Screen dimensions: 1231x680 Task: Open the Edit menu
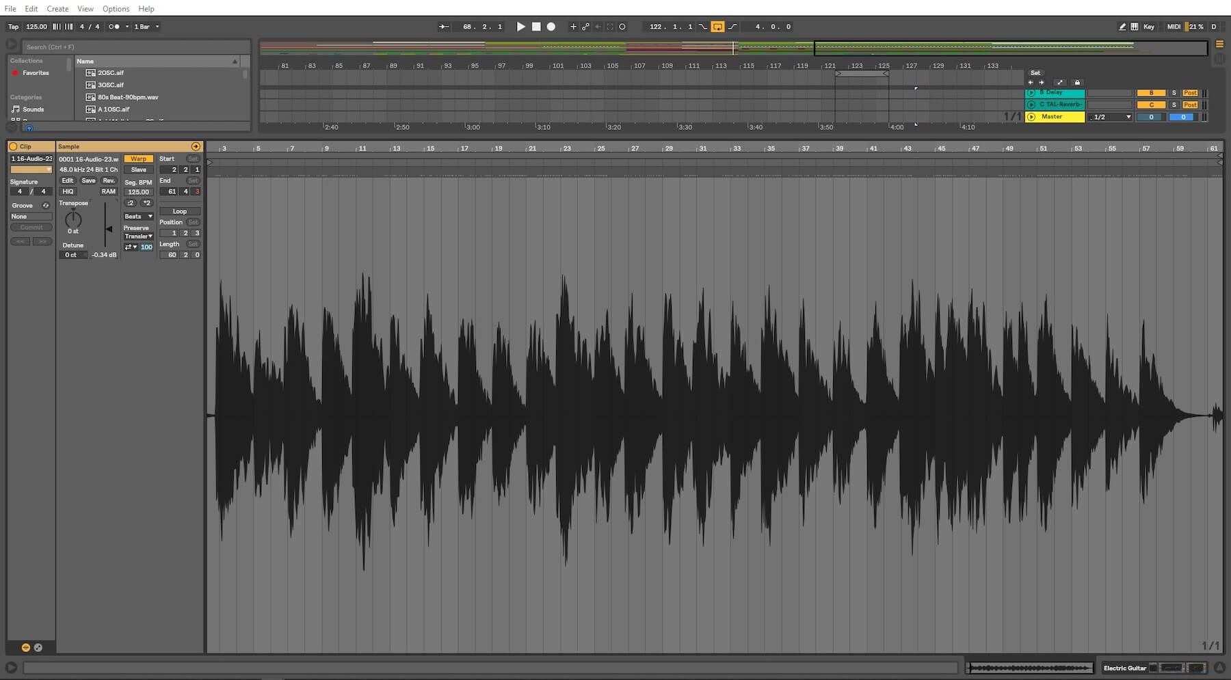pos(31,9)
